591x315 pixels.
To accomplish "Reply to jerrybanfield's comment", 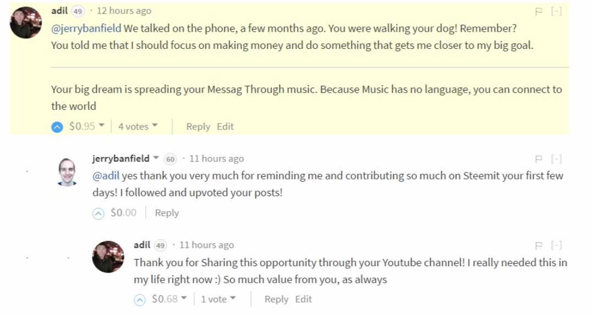I will tap(167, 213).
